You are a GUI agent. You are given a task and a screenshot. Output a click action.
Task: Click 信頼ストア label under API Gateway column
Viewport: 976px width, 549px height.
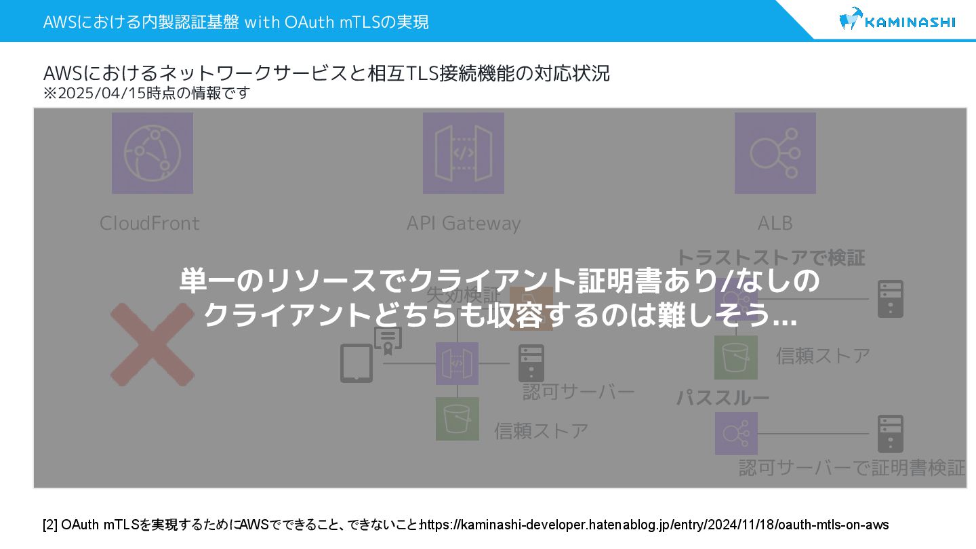pyautogui.click(x=541, y=430)
